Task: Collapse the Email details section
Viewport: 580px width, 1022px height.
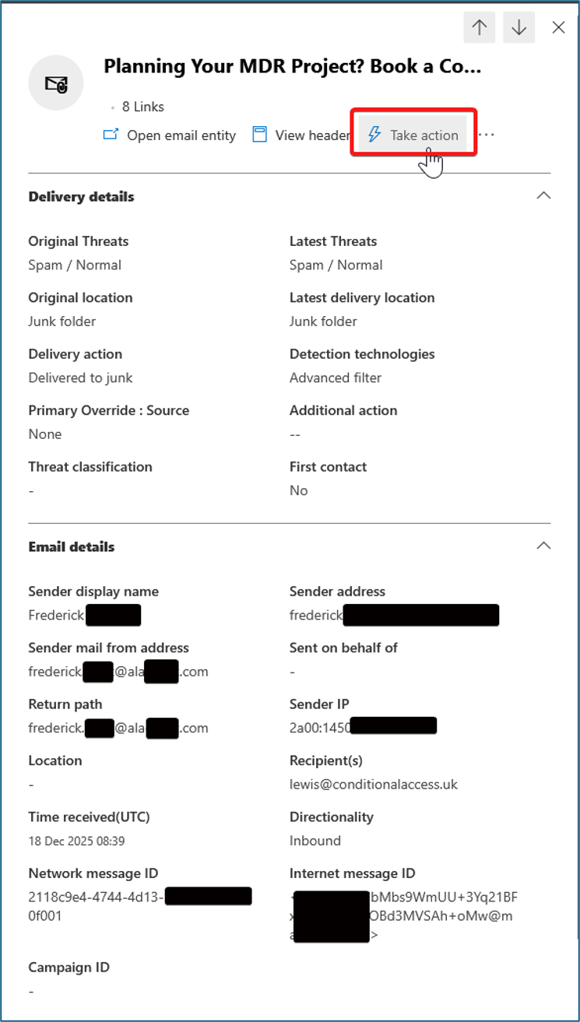Action: pyautogui.click(x=543, y=546)
